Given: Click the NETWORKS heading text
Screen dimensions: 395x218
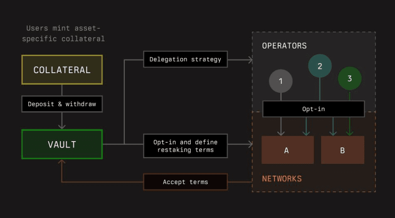Looking at the screenshot, I should (x=282, y=179).
